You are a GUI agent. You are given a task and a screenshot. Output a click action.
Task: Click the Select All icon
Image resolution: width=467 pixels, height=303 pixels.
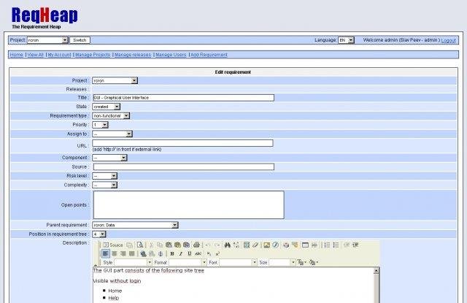click(247, 245)
